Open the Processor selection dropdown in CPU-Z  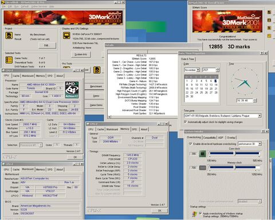coord(41,145)
